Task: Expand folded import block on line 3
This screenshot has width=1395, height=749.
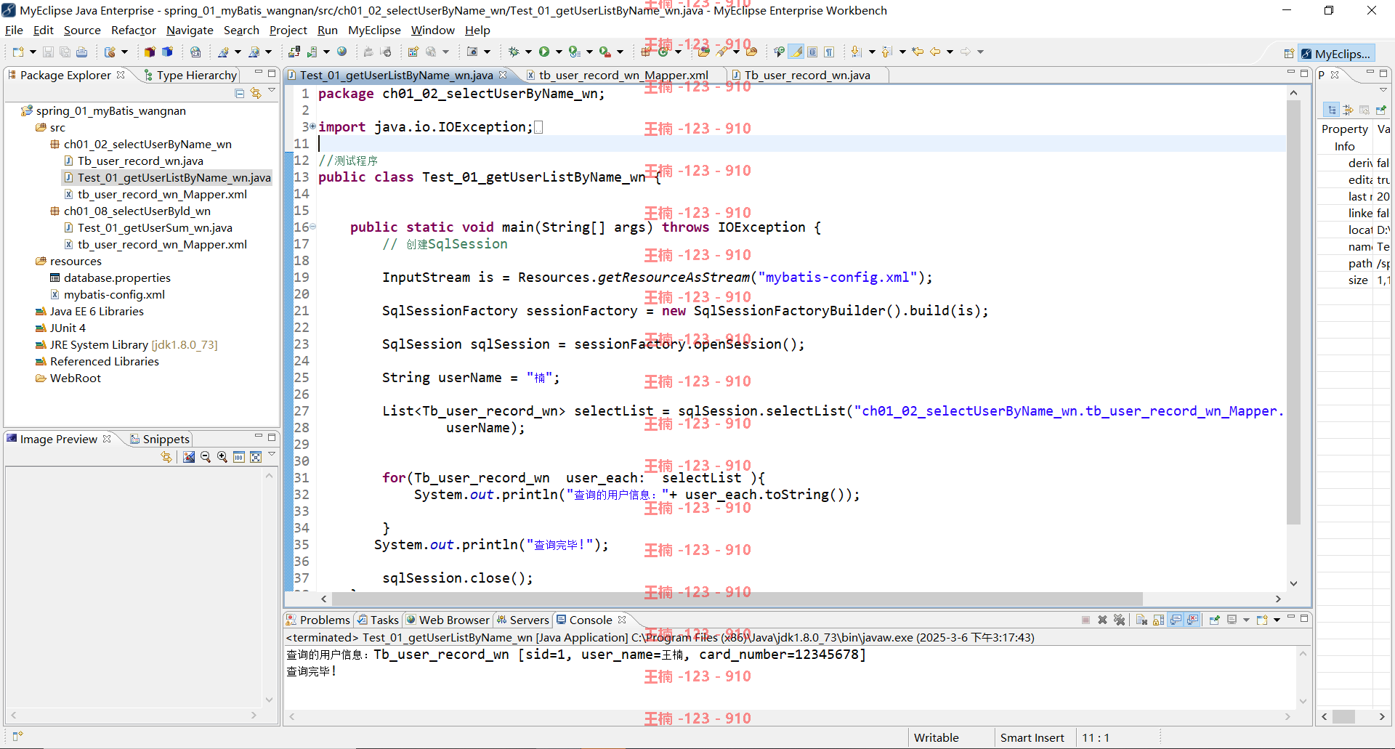Action: point(313,126)
